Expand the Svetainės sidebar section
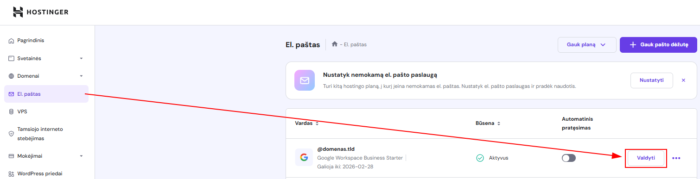The image size is (700, 179). (x=81, y=58)
